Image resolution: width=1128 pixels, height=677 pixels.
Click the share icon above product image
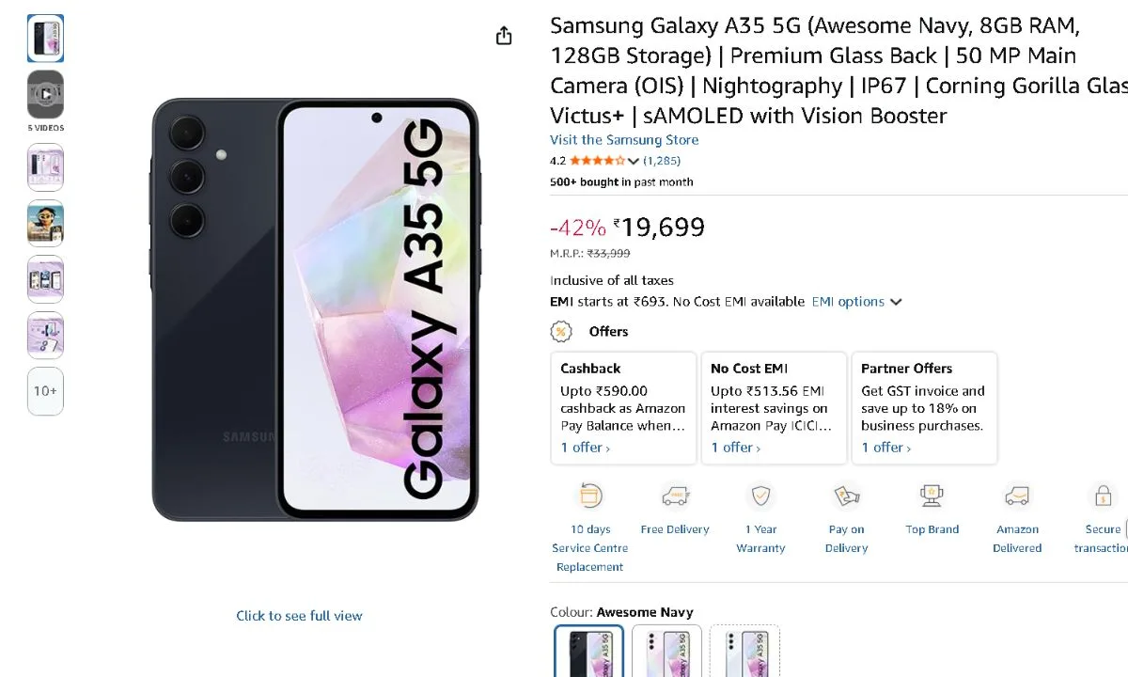pyautogui.click(x=504, y=36)
